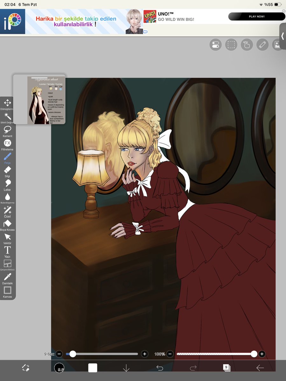This screenshot has width=286, height=381.
Task: Select the Kement lasso tool
Action: (7, 132)
